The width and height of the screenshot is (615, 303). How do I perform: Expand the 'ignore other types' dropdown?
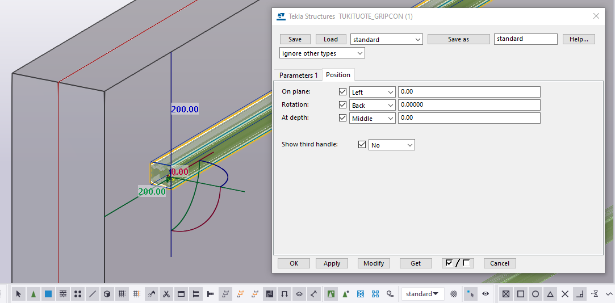tap(322, 53)
